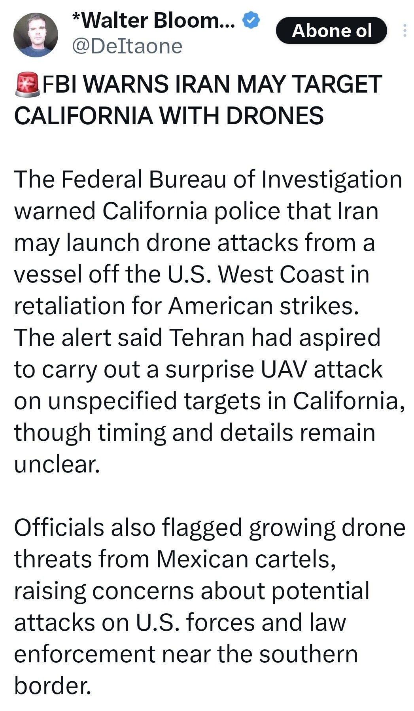This screenshot has width=414, height=711.
Task: Click the *Walter Bloom... display name
Action: coord(153,20)
